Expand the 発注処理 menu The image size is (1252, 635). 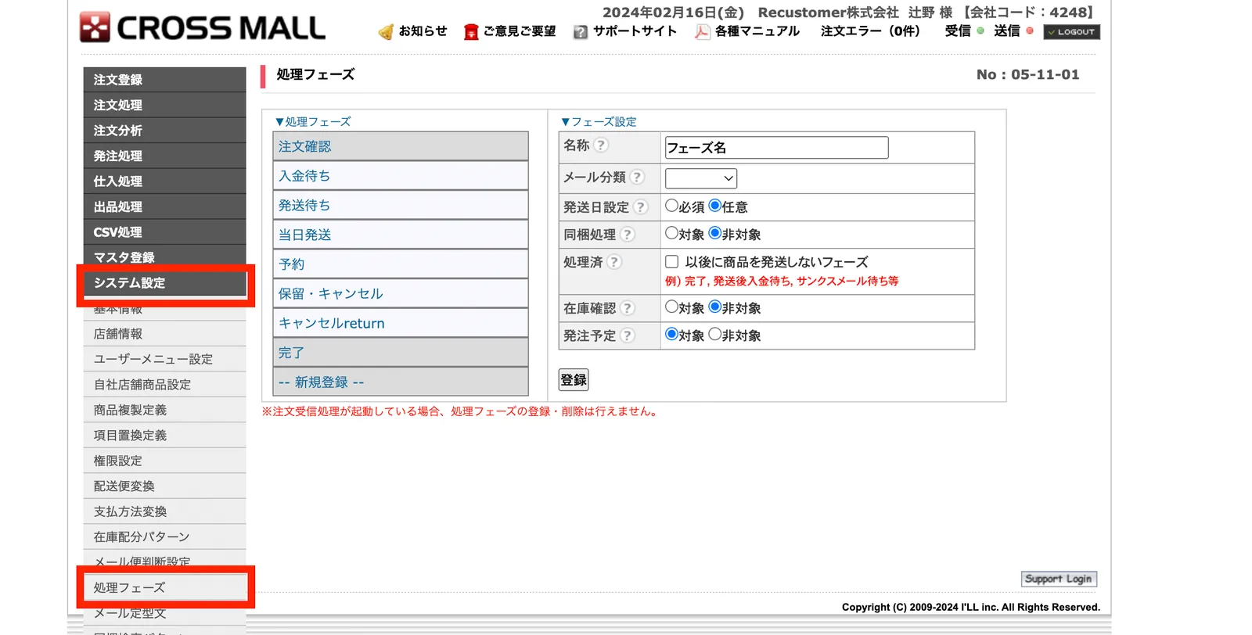coord(164,156)
